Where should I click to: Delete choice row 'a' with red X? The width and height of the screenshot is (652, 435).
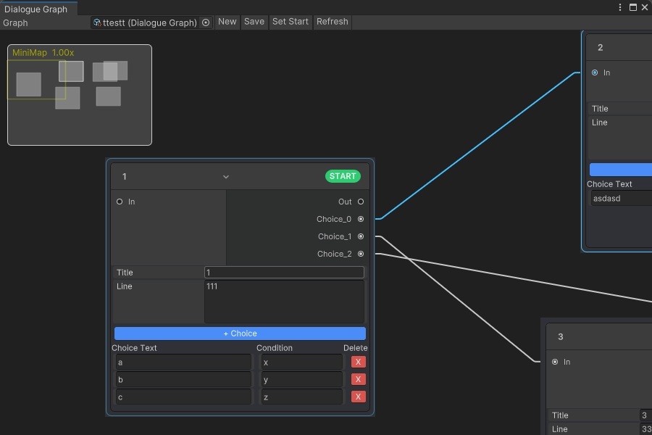tap(358, 362)
